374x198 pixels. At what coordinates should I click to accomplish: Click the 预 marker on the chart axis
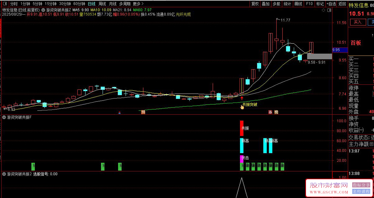(143, 112)
